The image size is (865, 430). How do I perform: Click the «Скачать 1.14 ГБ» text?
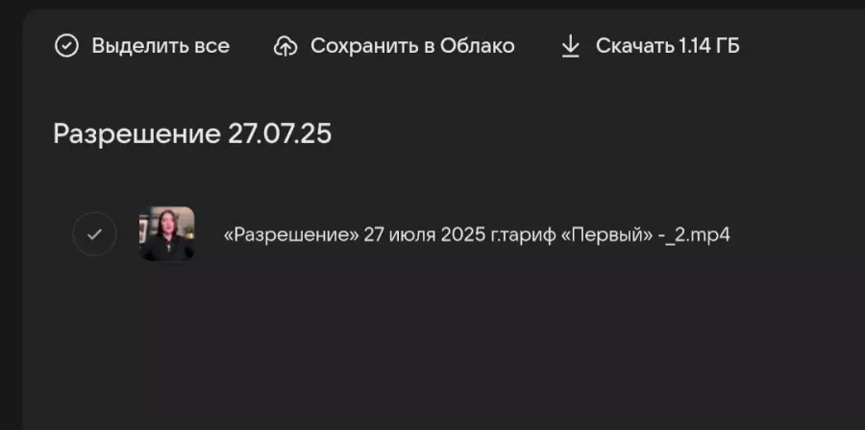668,46
